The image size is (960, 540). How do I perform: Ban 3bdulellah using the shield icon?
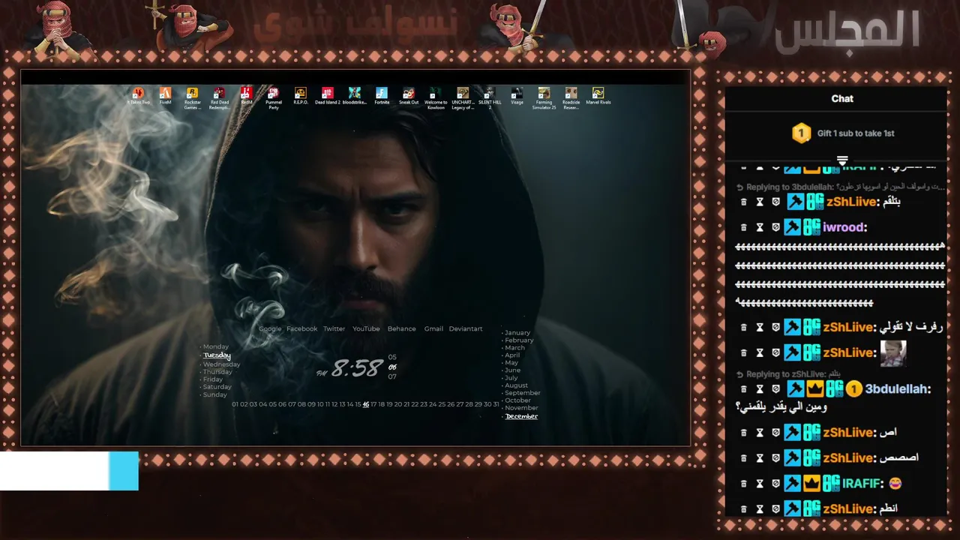click(775, 389)
